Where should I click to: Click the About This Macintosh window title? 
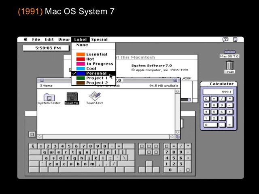pyautogui.click(x=136, y=57)
